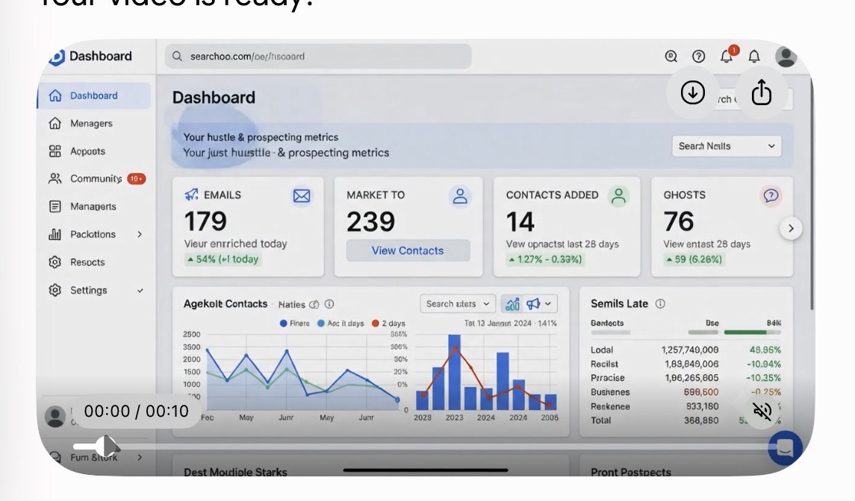The image size is (855, 501).
Task: Download the generated video
Action: click(692, 92)
